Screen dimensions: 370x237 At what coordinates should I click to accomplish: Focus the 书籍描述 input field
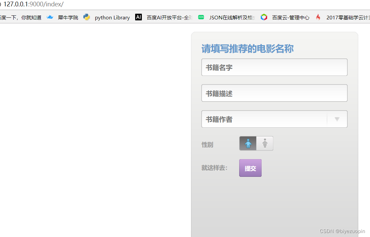[274, 93]
